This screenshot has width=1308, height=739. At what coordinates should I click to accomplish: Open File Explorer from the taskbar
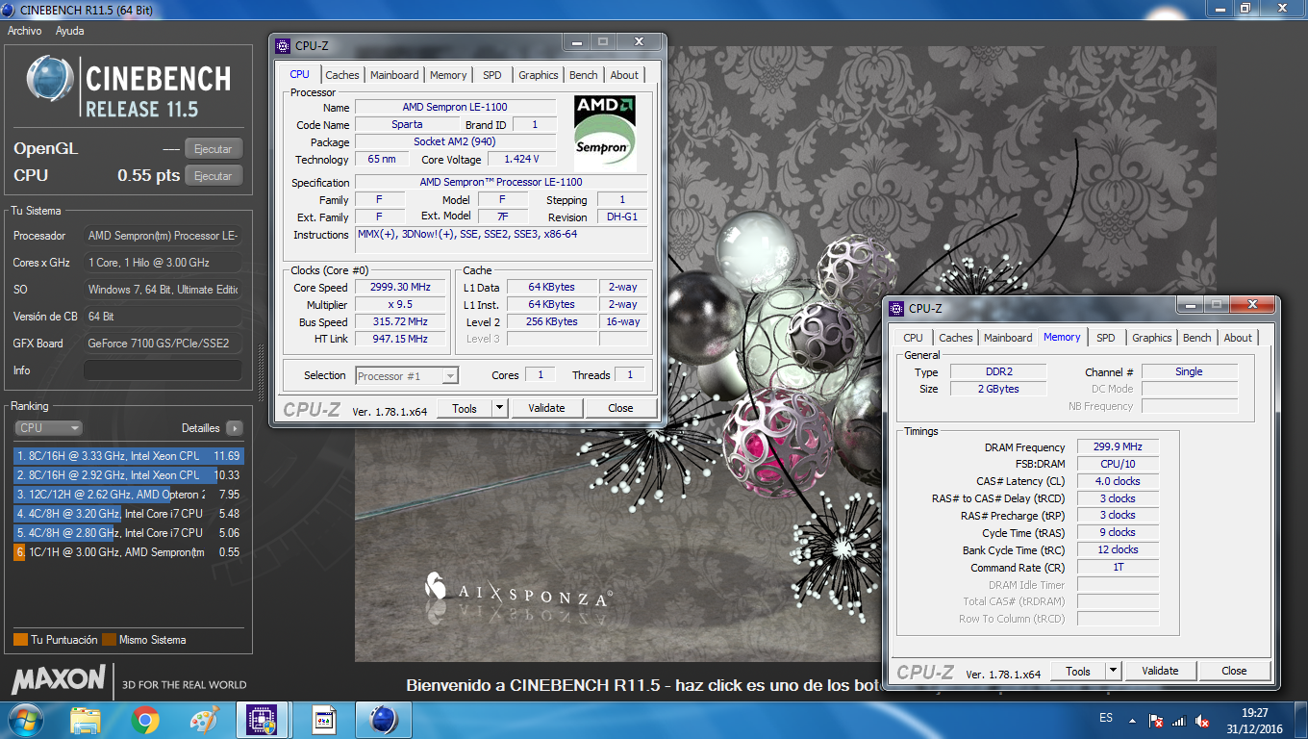click(86, 720)
